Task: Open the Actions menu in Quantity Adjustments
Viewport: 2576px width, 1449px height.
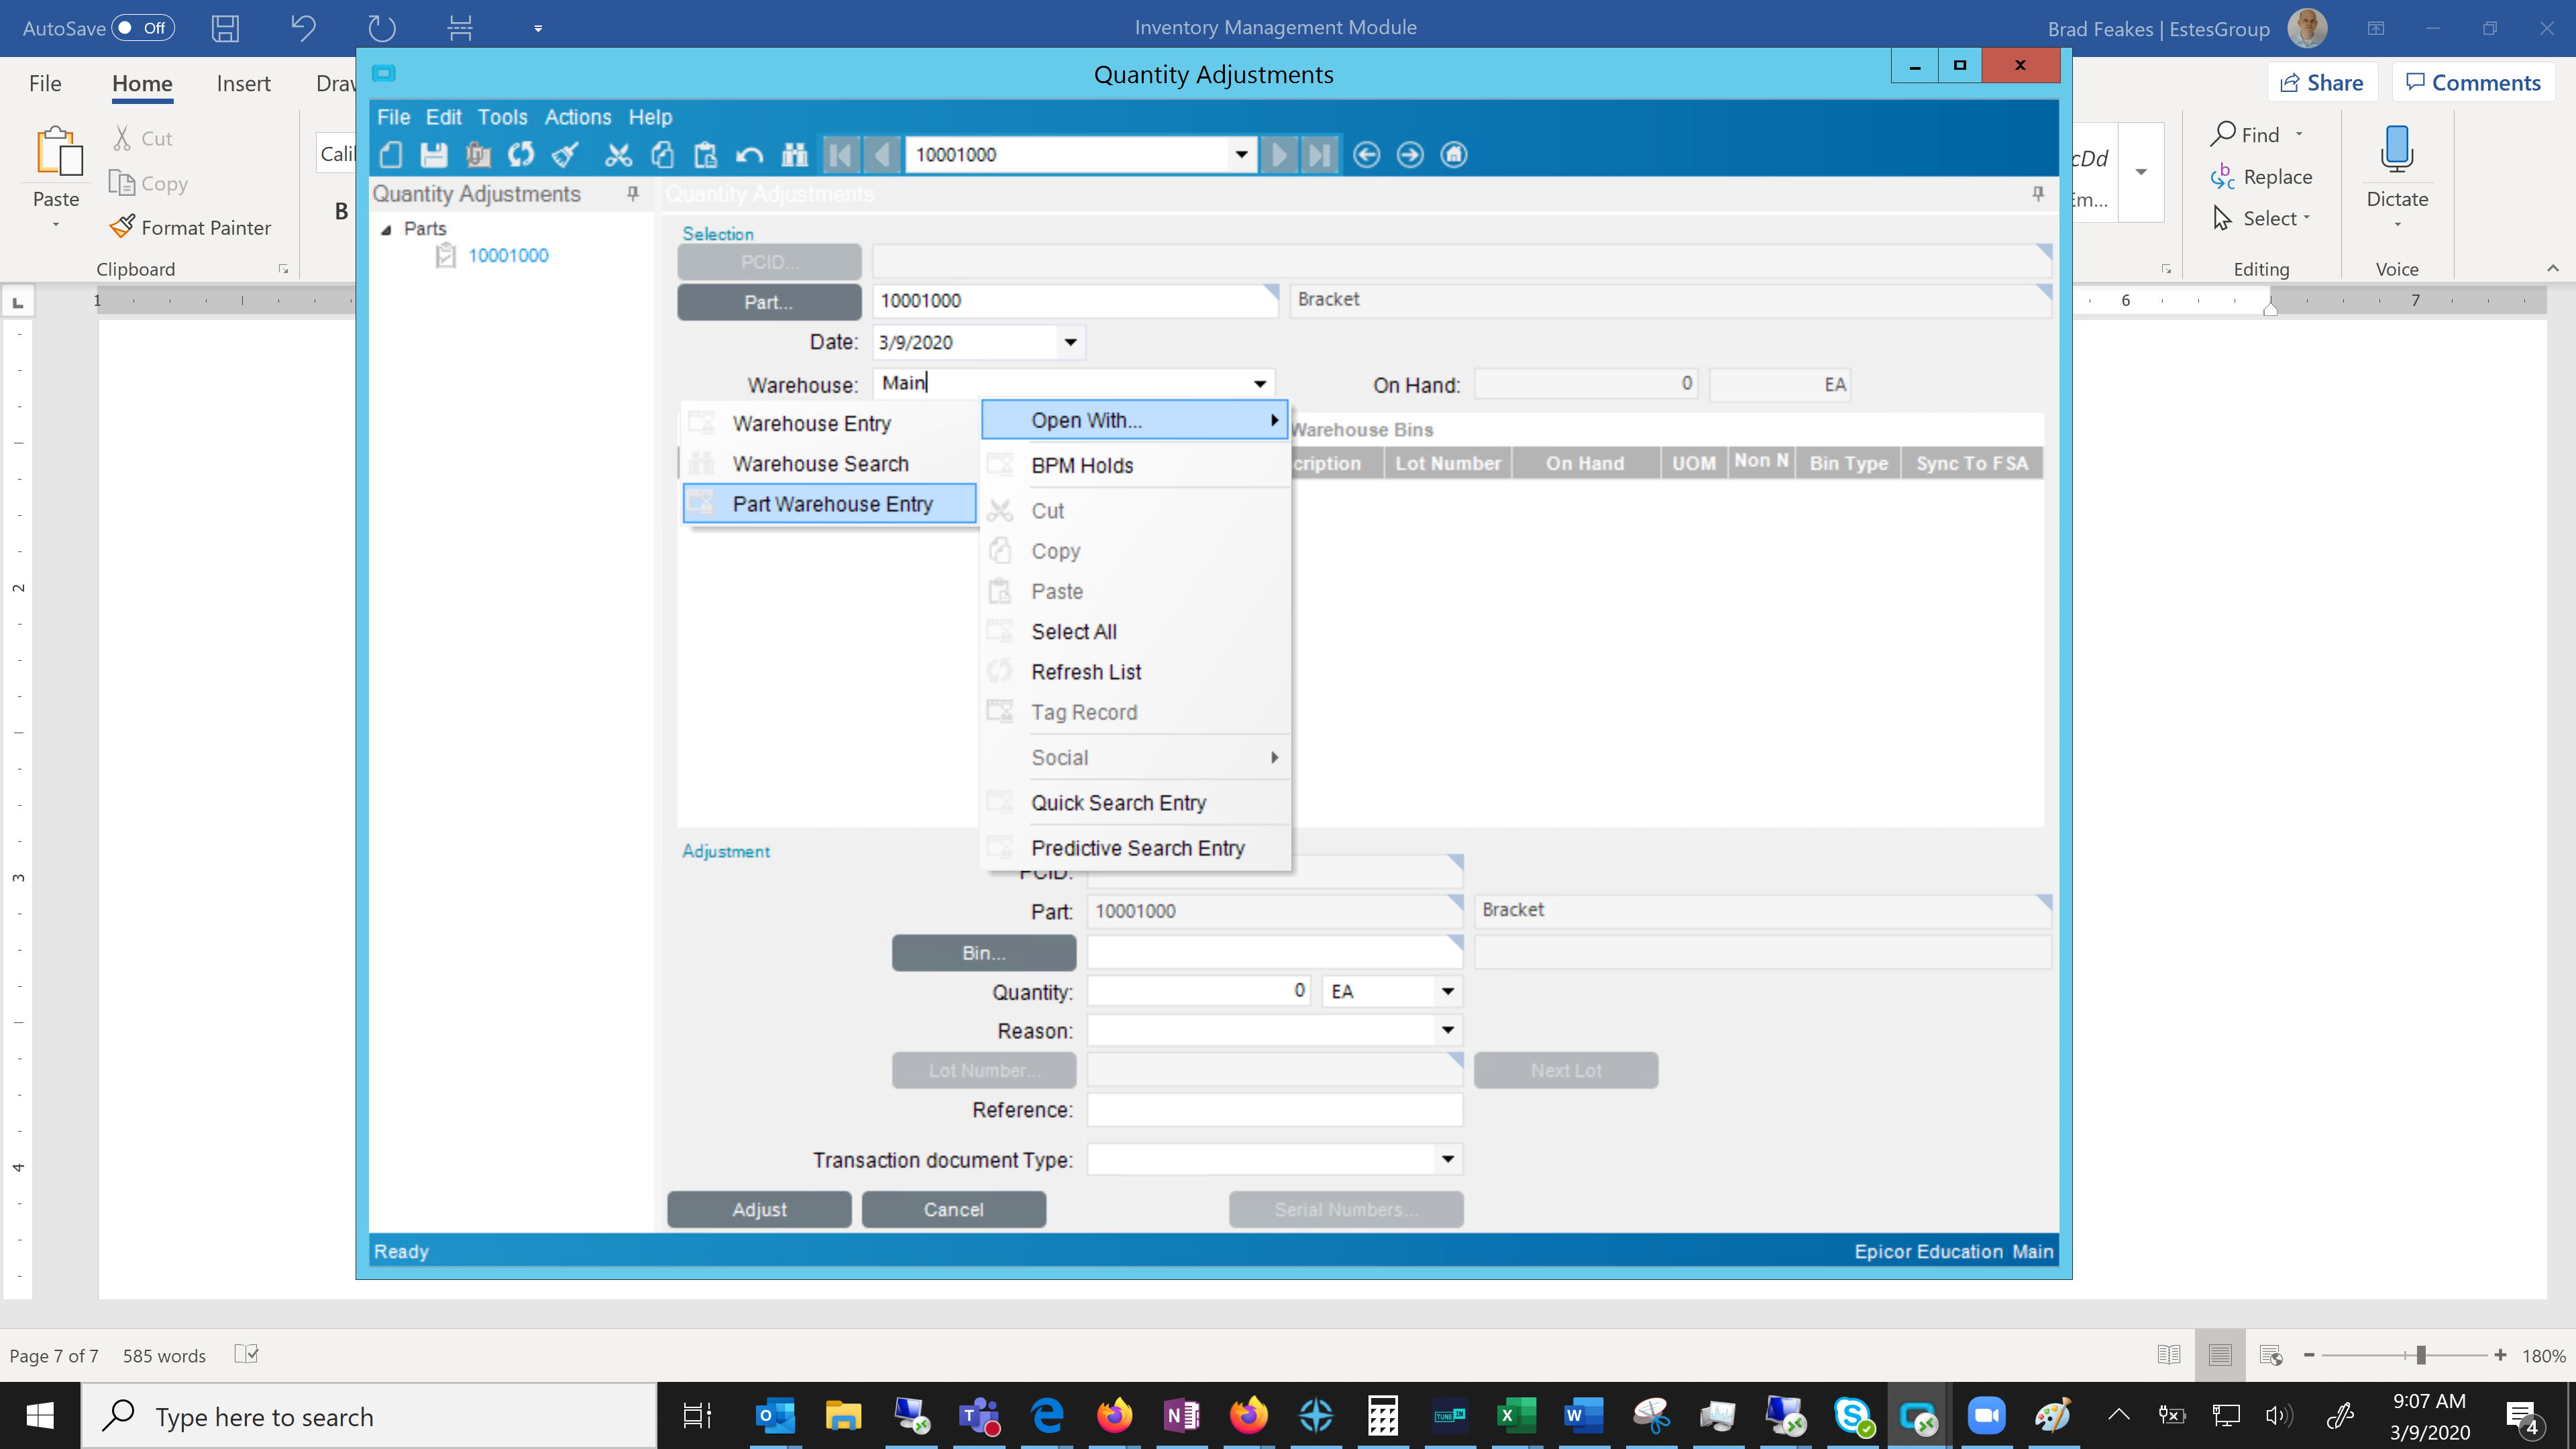Action: pos(578,117)
